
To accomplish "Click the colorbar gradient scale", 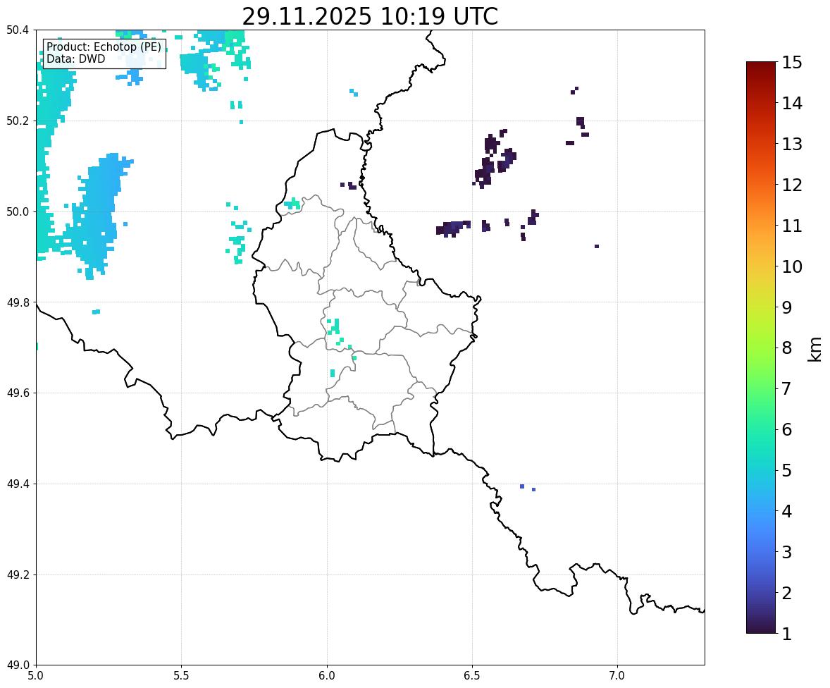I will [761, 348].
